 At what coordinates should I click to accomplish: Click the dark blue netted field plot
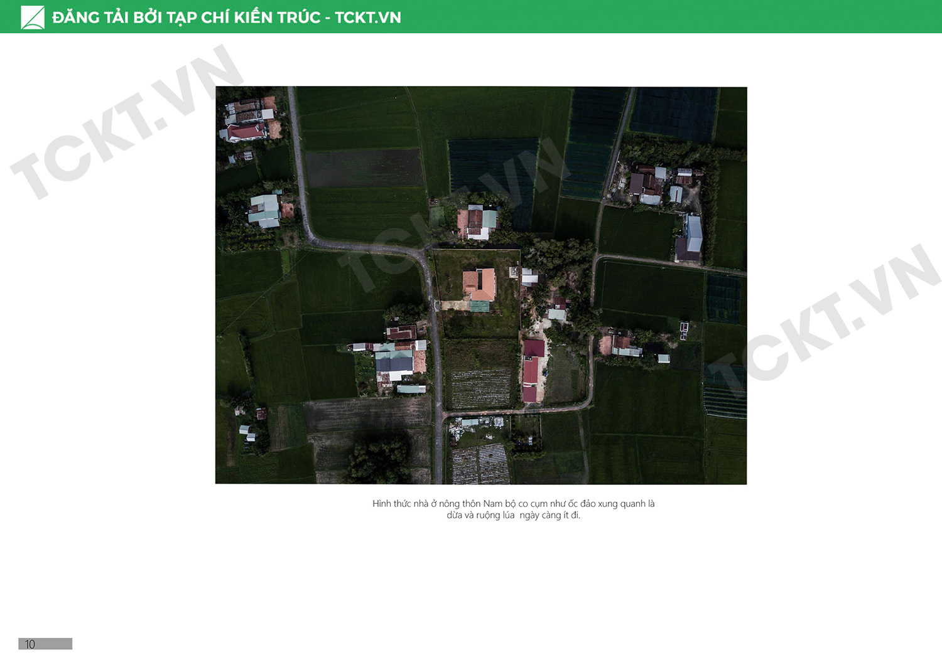tap(673, 113)
